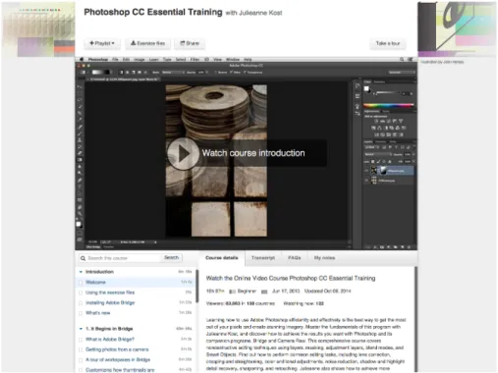Open Getting photos from a camera lesson
498x373 pixels.
(x=117, y=349)
